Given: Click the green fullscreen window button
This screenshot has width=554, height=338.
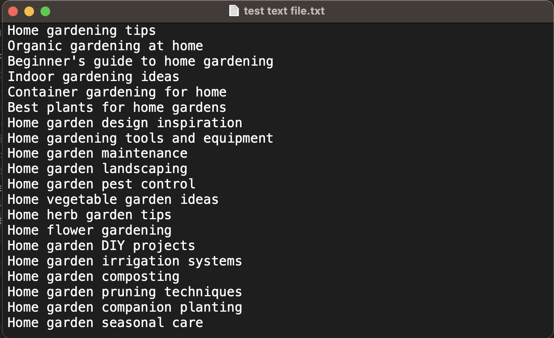Looking at the screenshot, I should coord(45,11).
